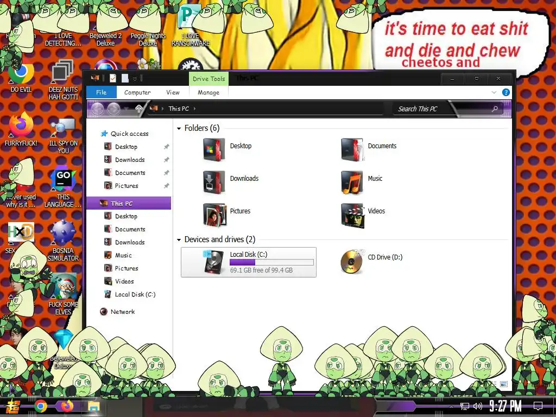This screenshot has height=417, width=556.
Task: Click the Drive Tools contextual tab header
Action: (208, 79)
